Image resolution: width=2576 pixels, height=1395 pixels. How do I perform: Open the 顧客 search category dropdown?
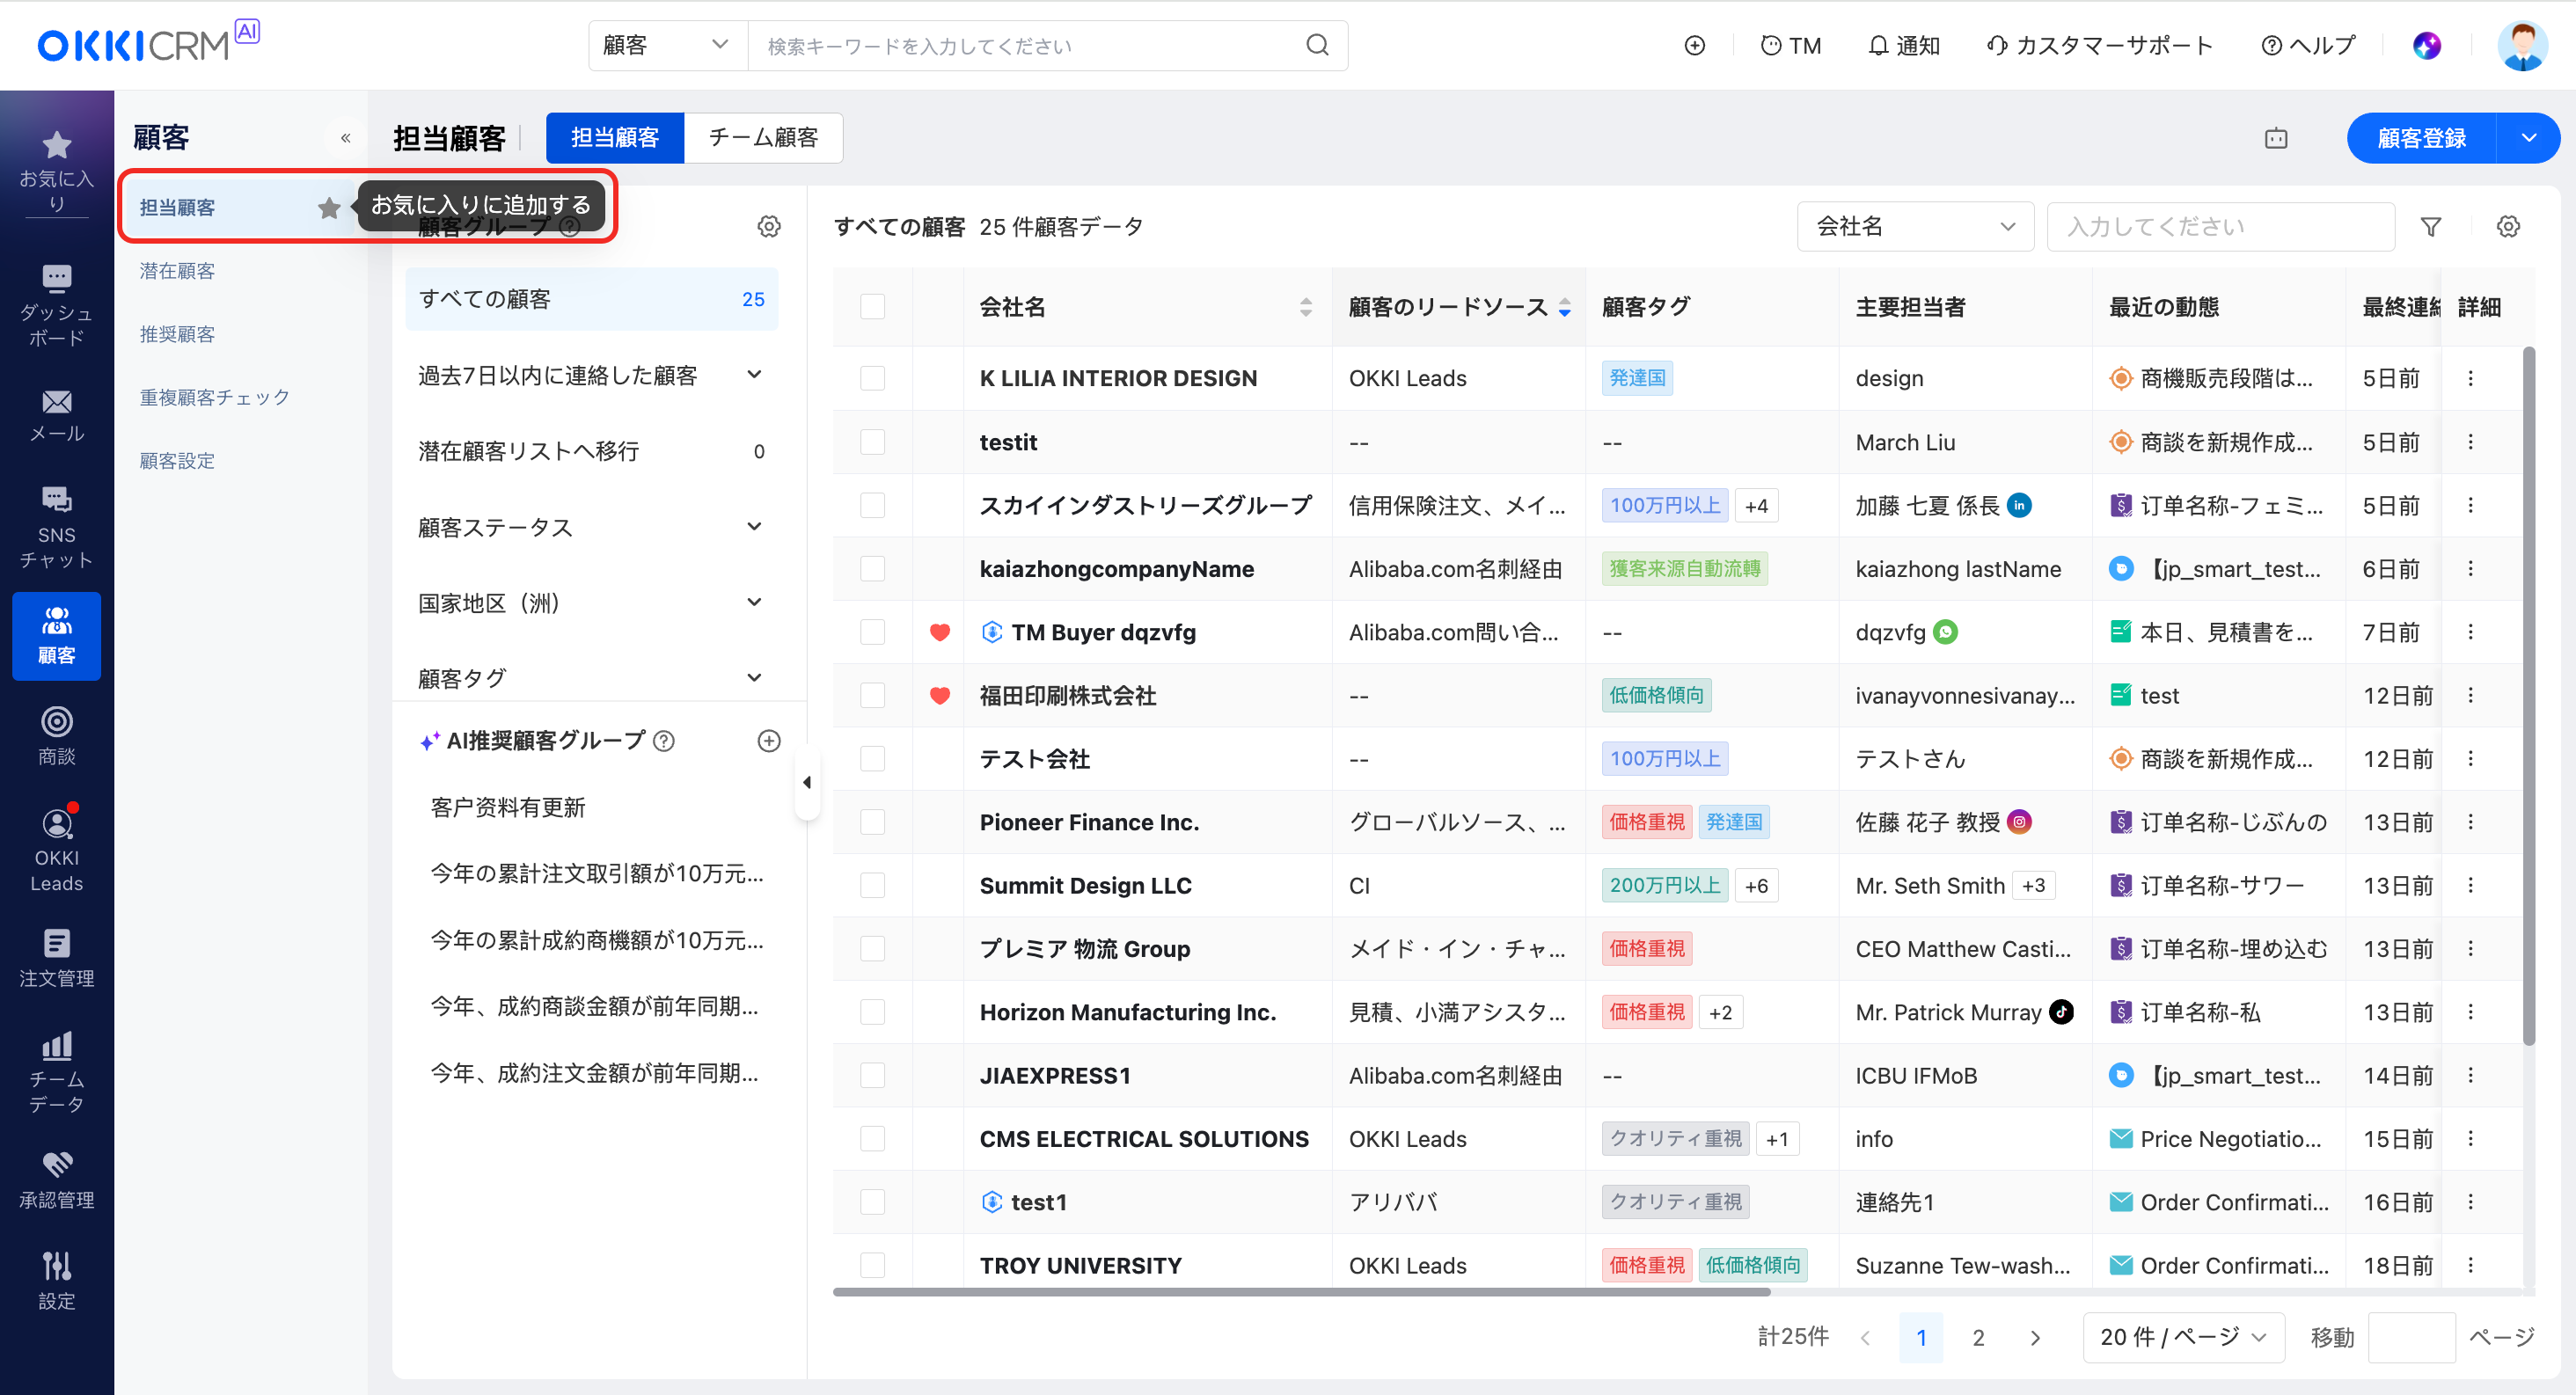667,45
